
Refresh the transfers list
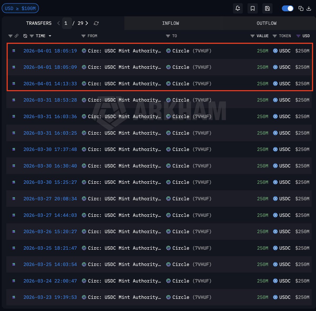pos(96,23)
